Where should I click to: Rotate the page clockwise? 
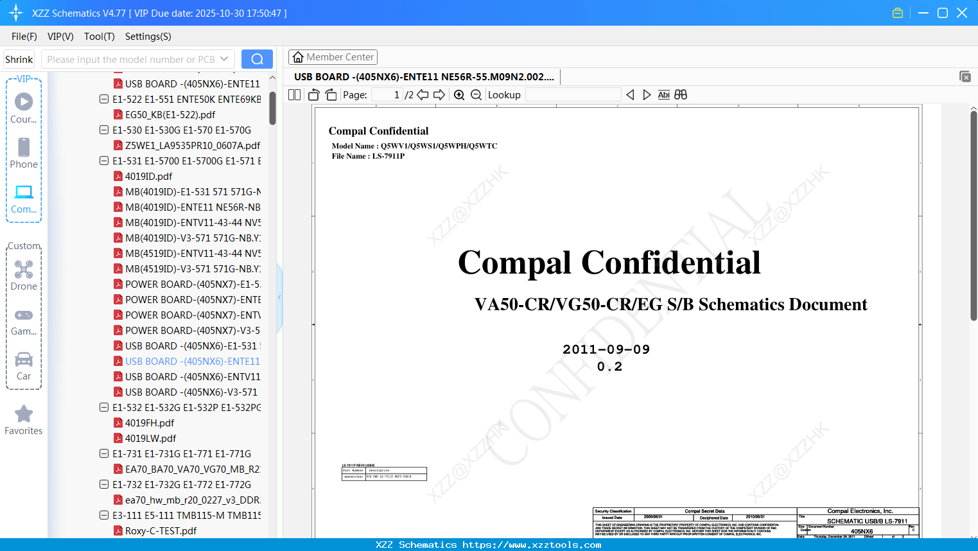point(331,94)
